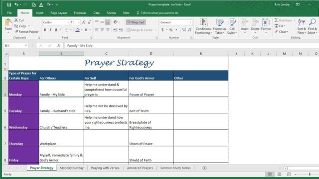319x179 pixels.
Task: Open the Page Layout ribbon tab
Action: click(x=59, y=13)
